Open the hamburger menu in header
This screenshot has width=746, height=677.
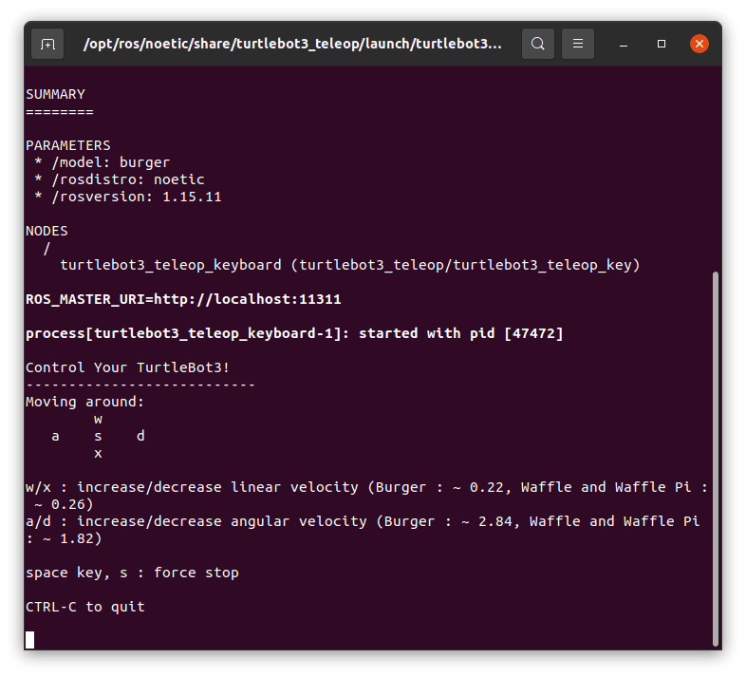pos(578,44)
